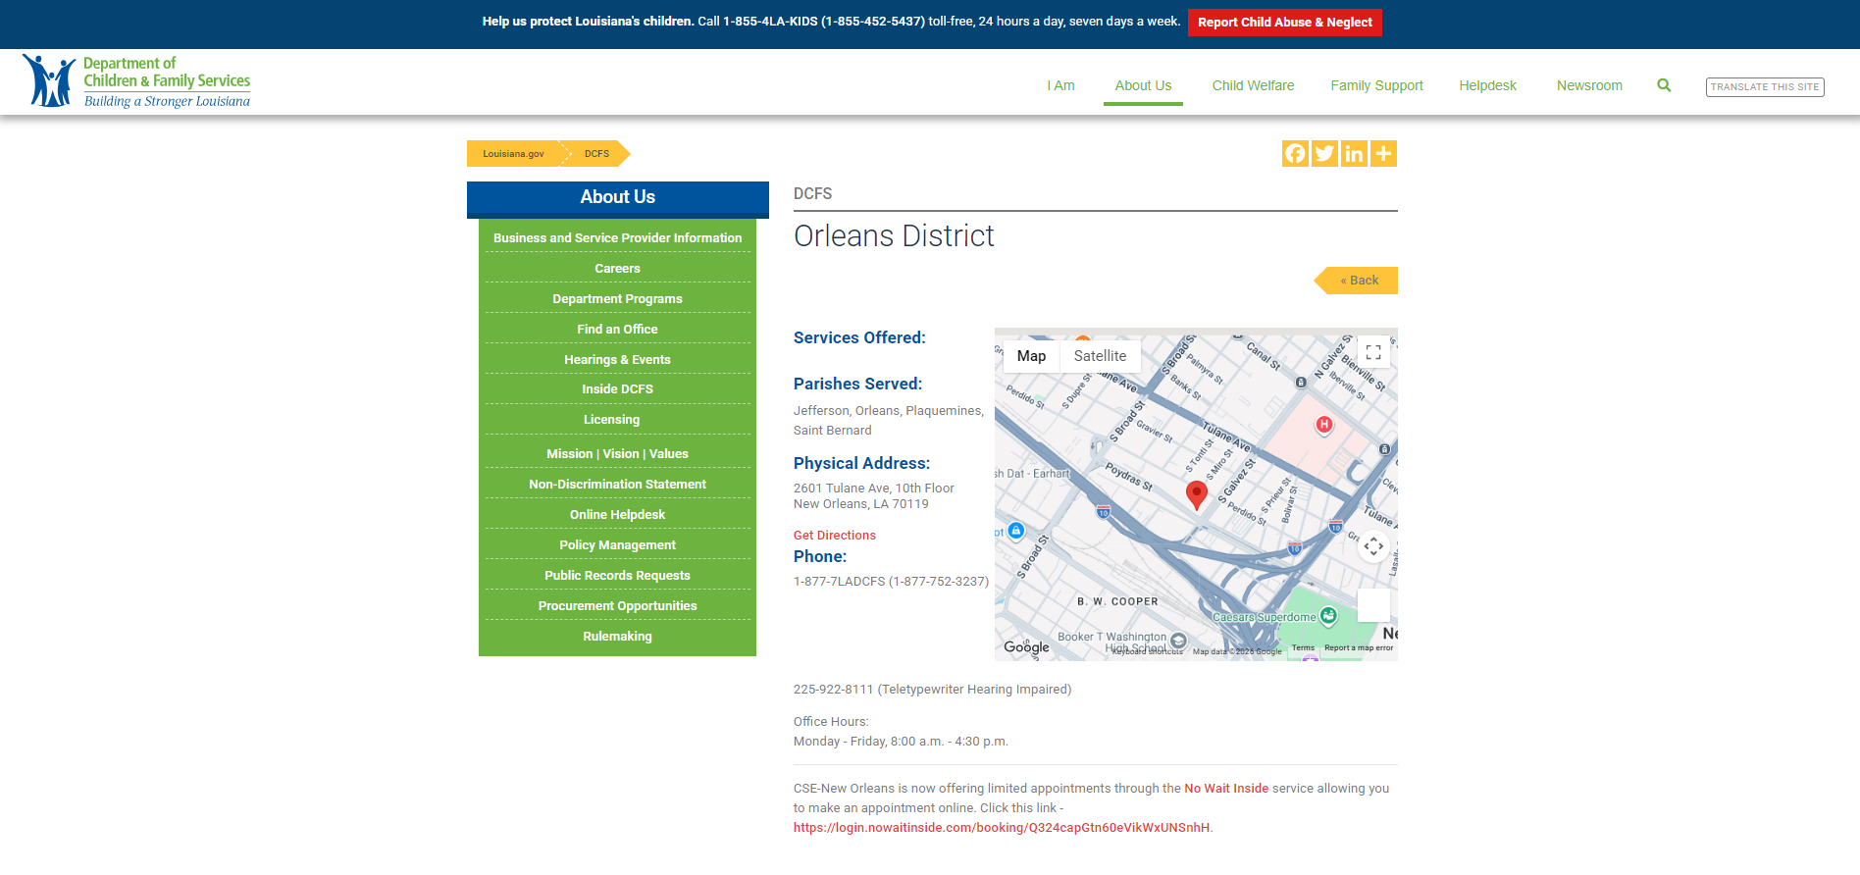Open the Newsroom menu
The image size is (1860, 875).
1589,85
